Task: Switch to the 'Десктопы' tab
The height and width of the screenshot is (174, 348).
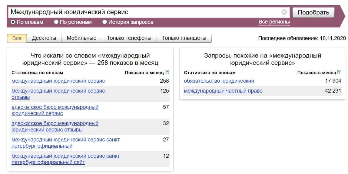Action: point(44,38)
